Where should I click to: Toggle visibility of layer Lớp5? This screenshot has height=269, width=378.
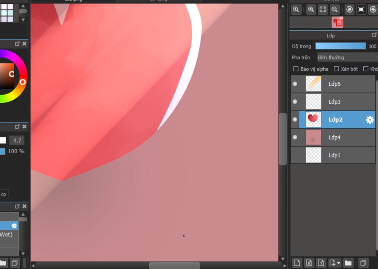[x=295, y=84]
